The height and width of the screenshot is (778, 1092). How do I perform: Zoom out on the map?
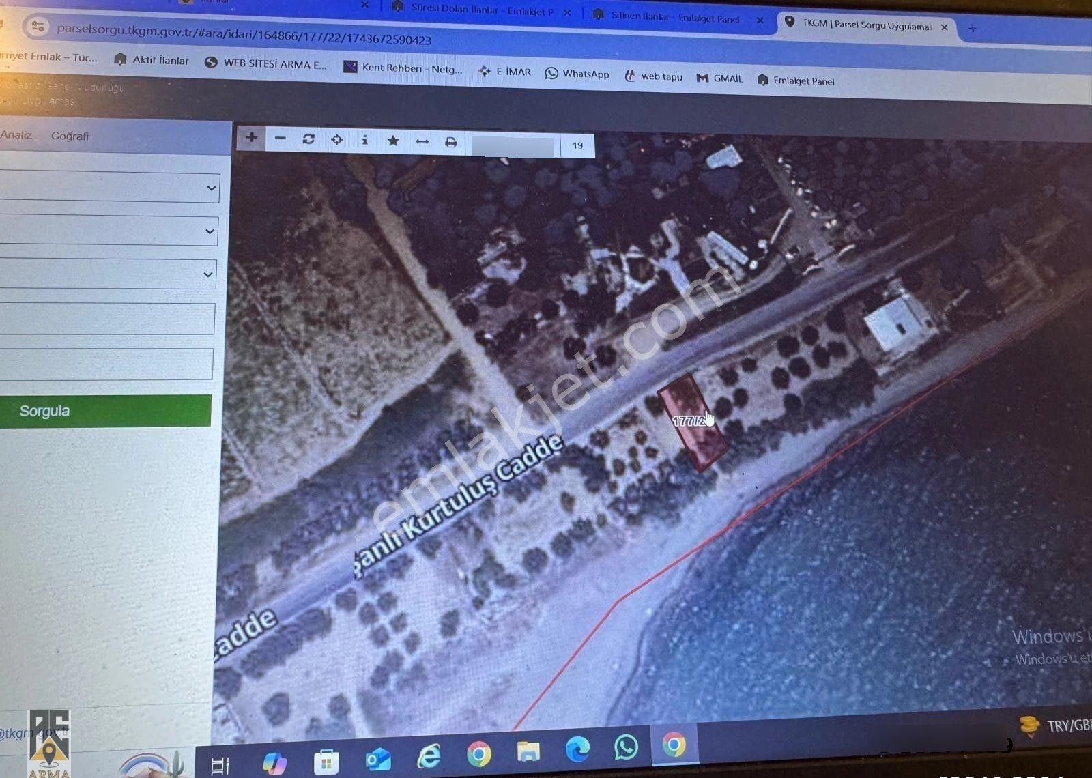(280, 139)
